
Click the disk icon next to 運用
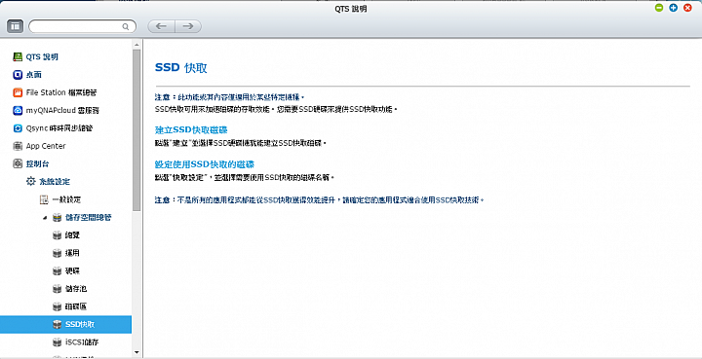(57, 253)
